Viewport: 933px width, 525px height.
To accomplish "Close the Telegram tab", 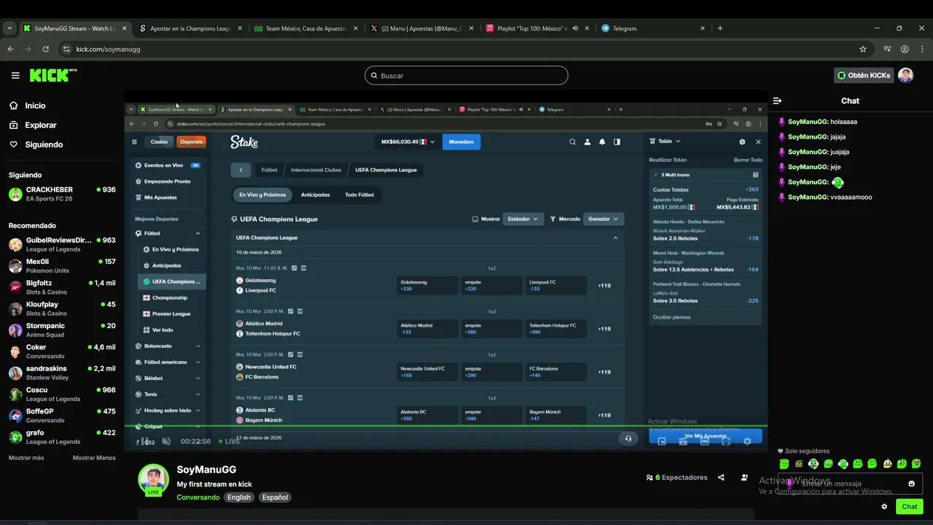I will pyautogui.click(x=703, y=28).
